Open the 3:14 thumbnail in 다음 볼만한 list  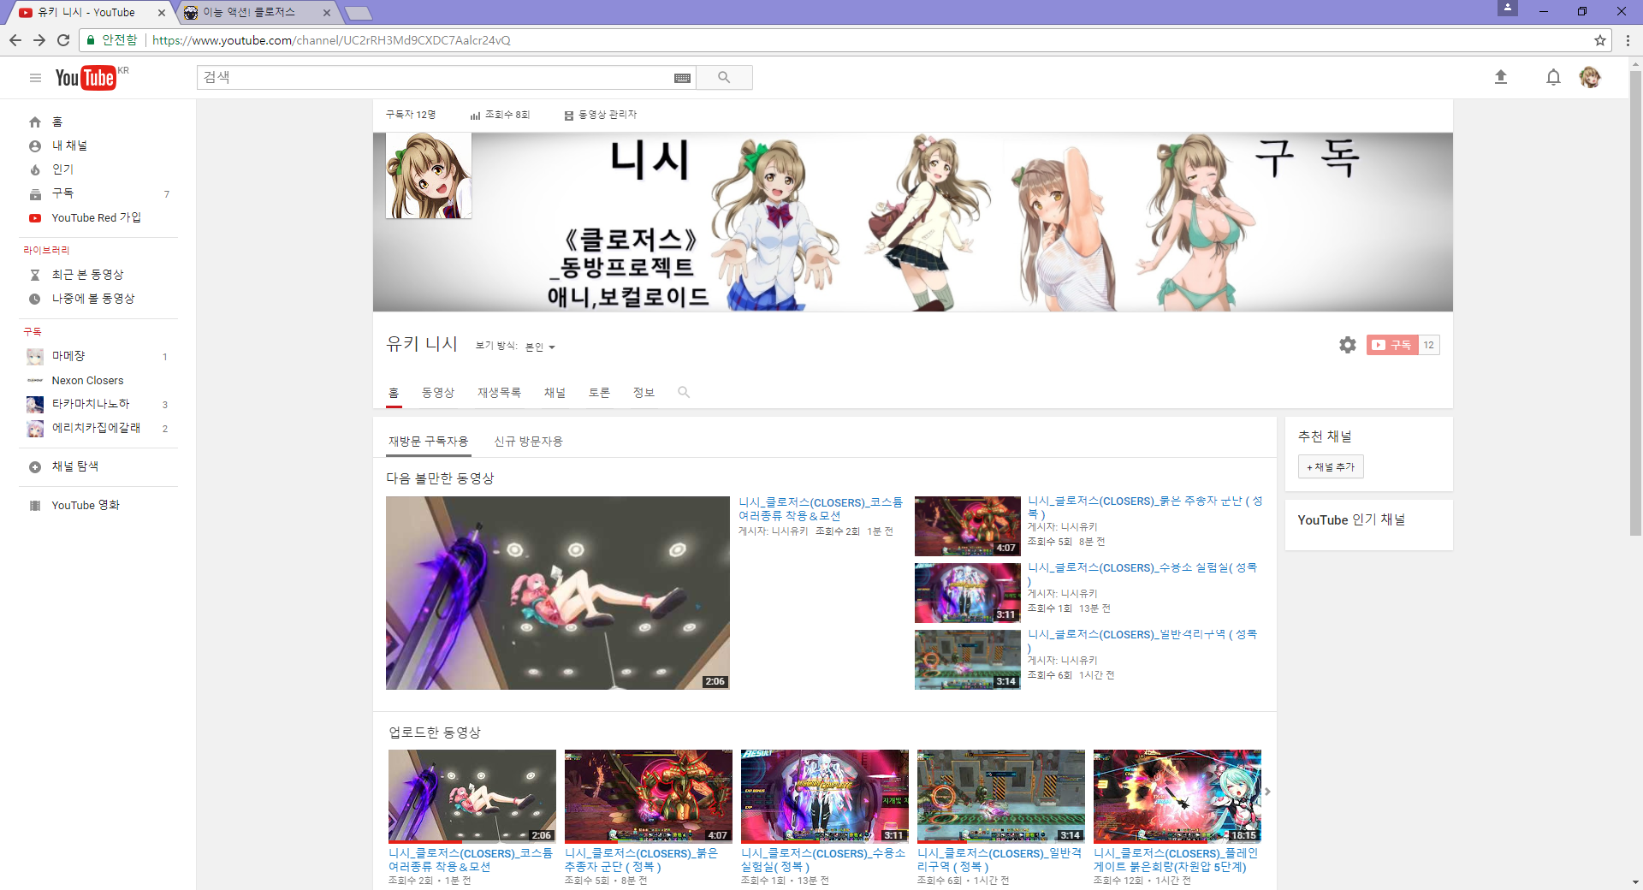click(x=968, y=660)
